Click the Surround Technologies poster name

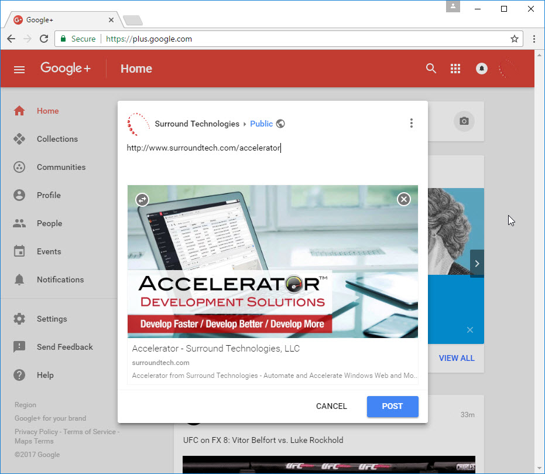tap(197, 124)
